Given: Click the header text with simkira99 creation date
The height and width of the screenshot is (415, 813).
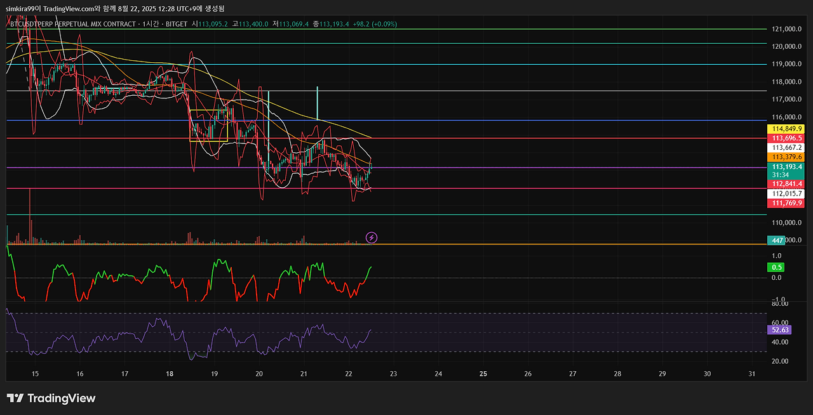Looking at the screenshot, I should (115, 8).
